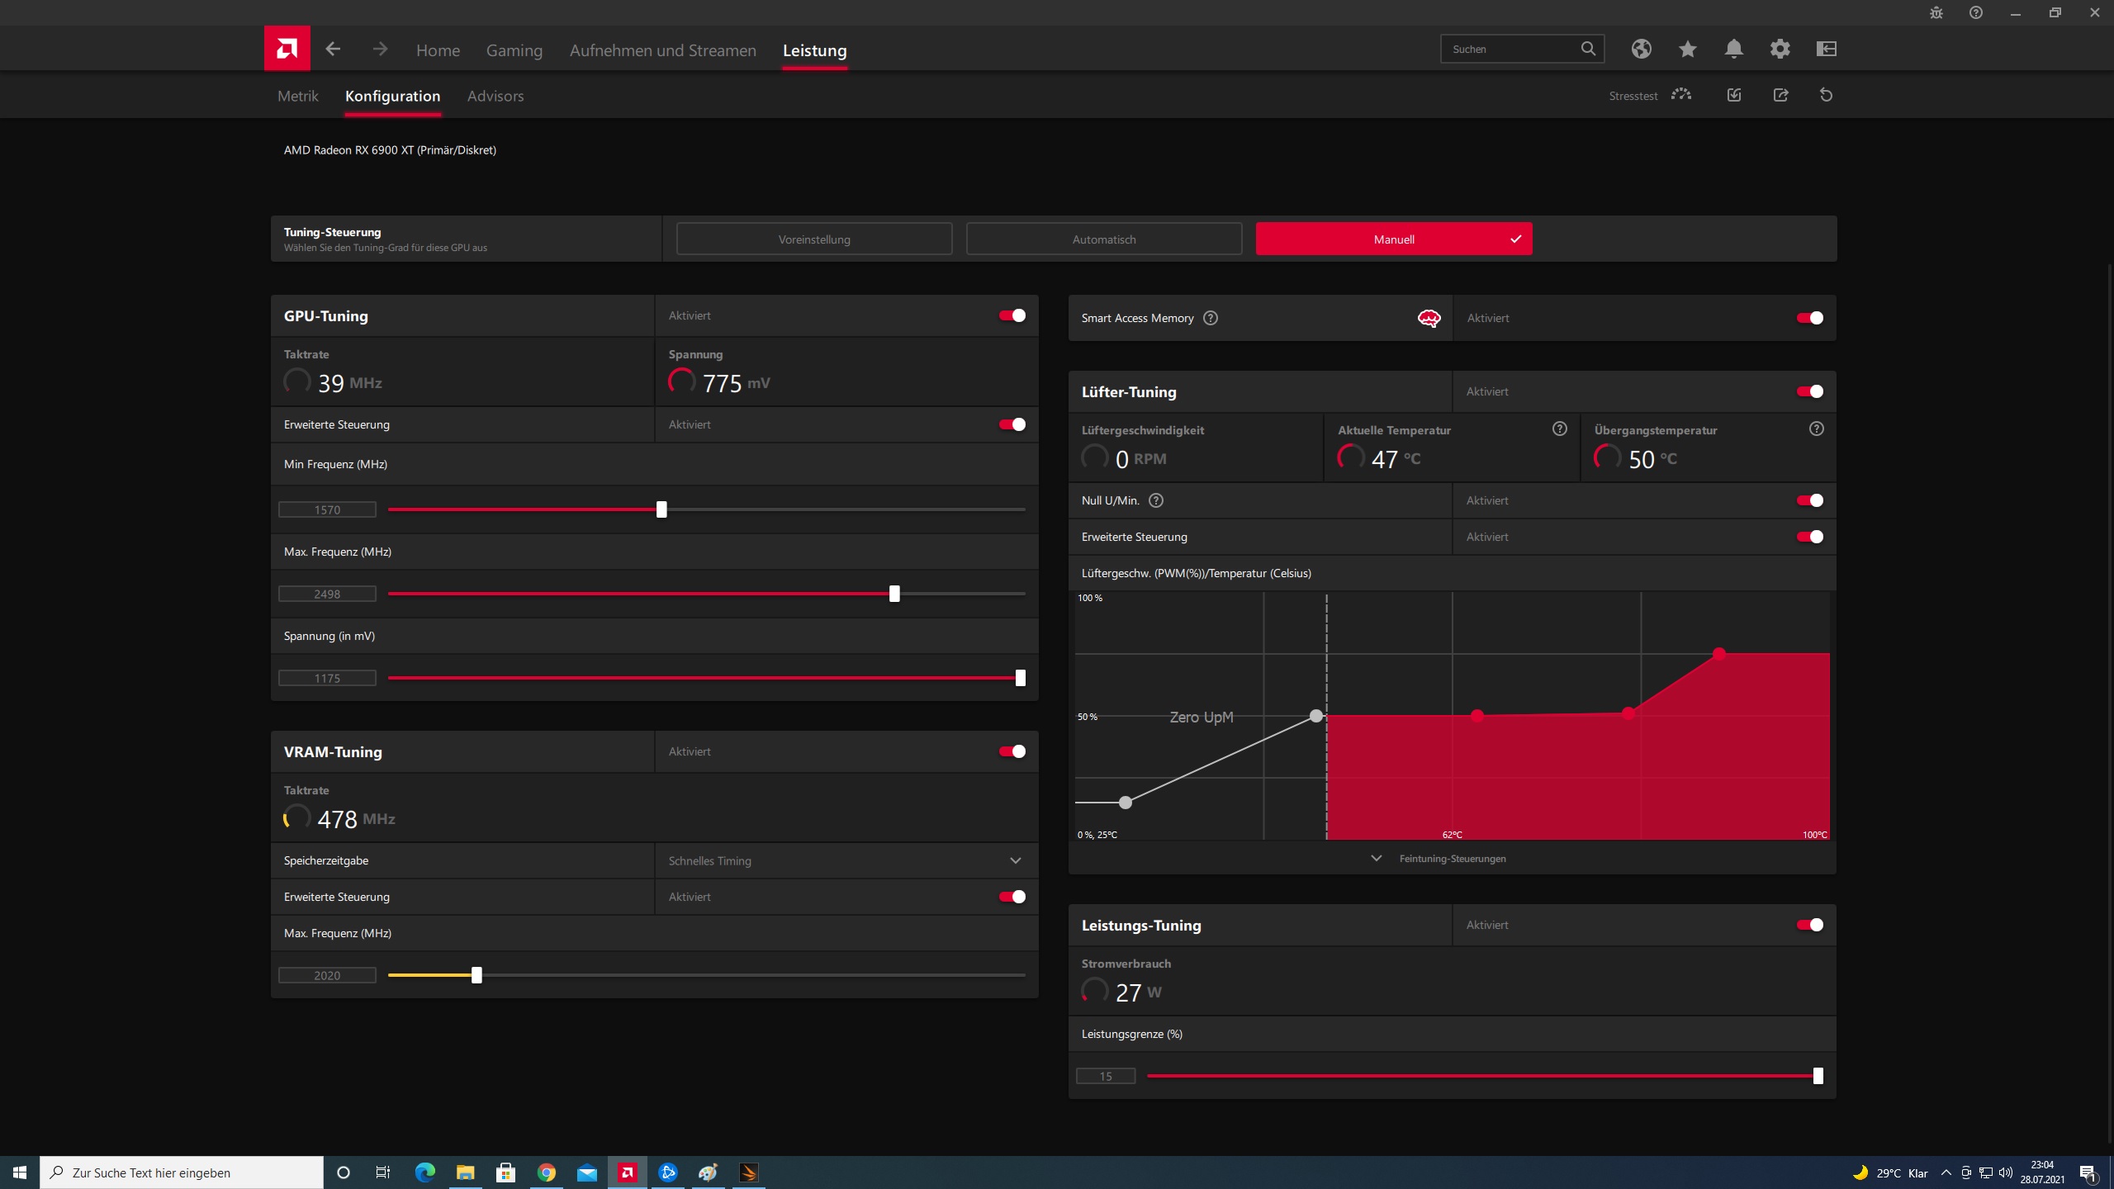The image size is (2114, 1189).
Task: Click the Max. Frequenz GPU slider handle
Action: tap(894, 594)
